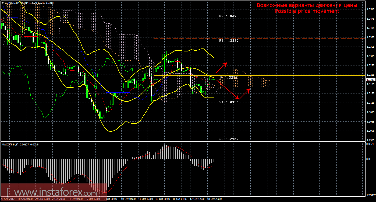Select the R2 1.3495 resistance label

click(x=229, y=16)
